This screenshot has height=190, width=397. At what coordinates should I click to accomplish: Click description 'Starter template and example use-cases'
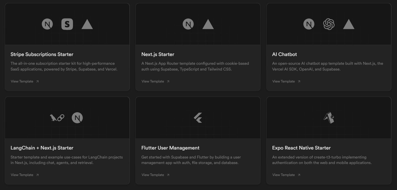pyautogui.click(x=67, y=160)
